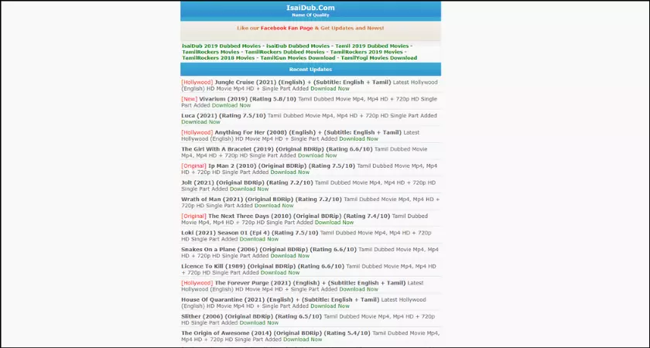Open Slither (2006) movie title

tap(251, 316)
